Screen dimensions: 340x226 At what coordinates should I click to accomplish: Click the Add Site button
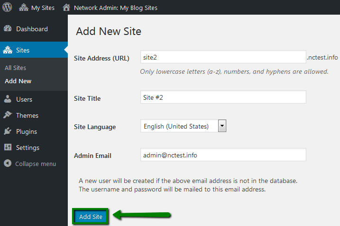(x=91, y=217)
